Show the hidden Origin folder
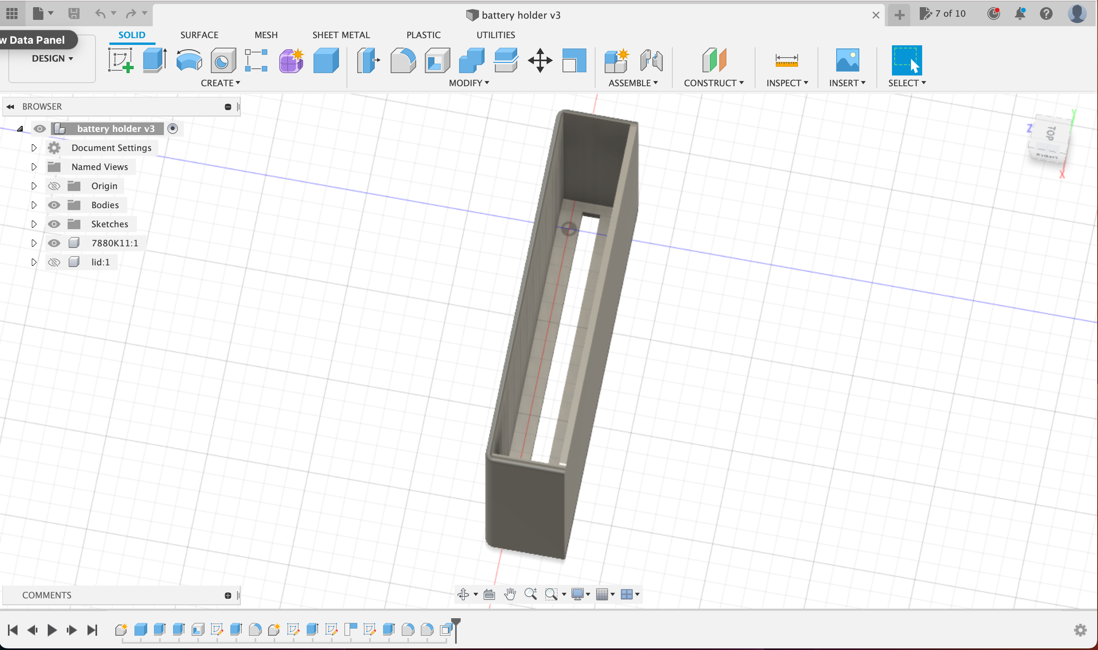 pos(54,186)
